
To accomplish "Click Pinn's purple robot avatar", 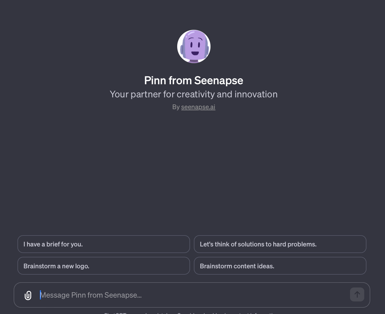I will [194, 46].
